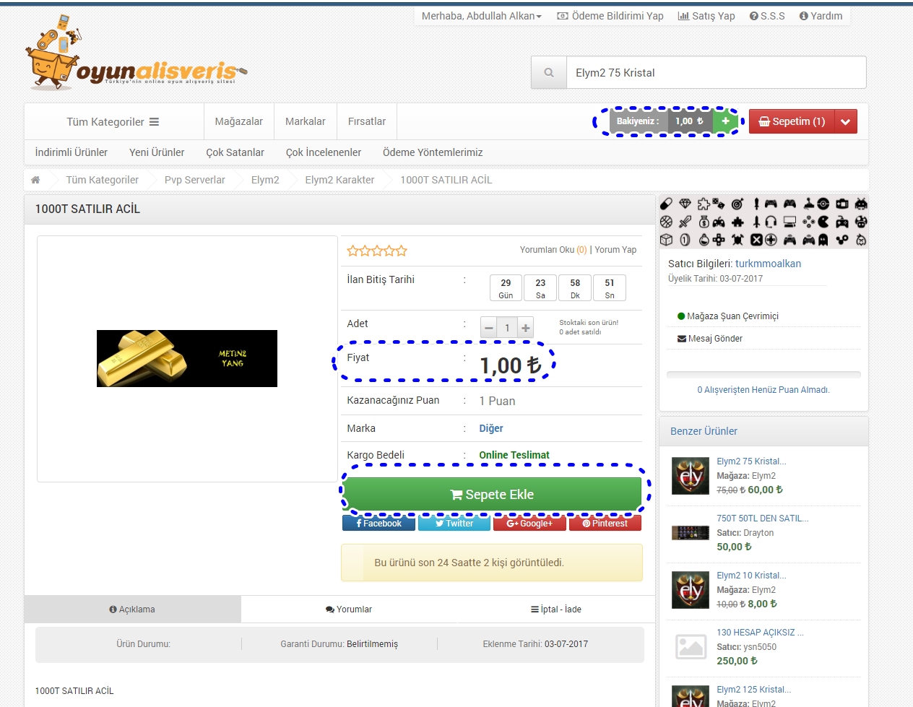Viewport: 913px width, 707px height.
Task: Click the 'Garanti Durumu: Belirtilmemiş' text
Action: [x=339, y=644]
